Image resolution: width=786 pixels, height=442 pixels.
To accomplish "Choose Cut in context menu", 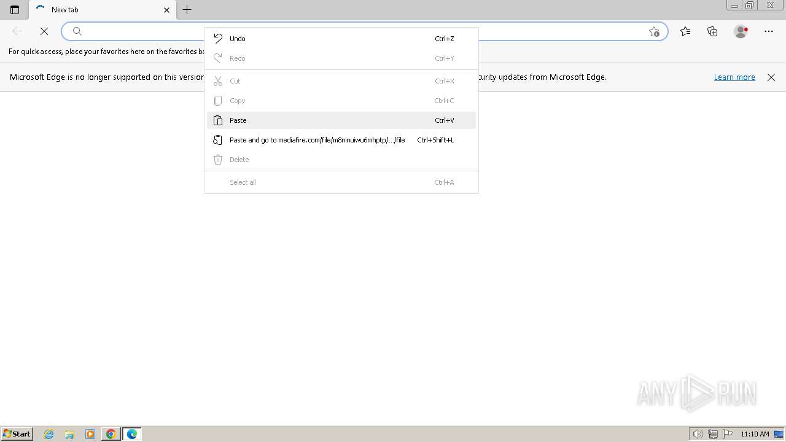I will [x=341, y=81].
